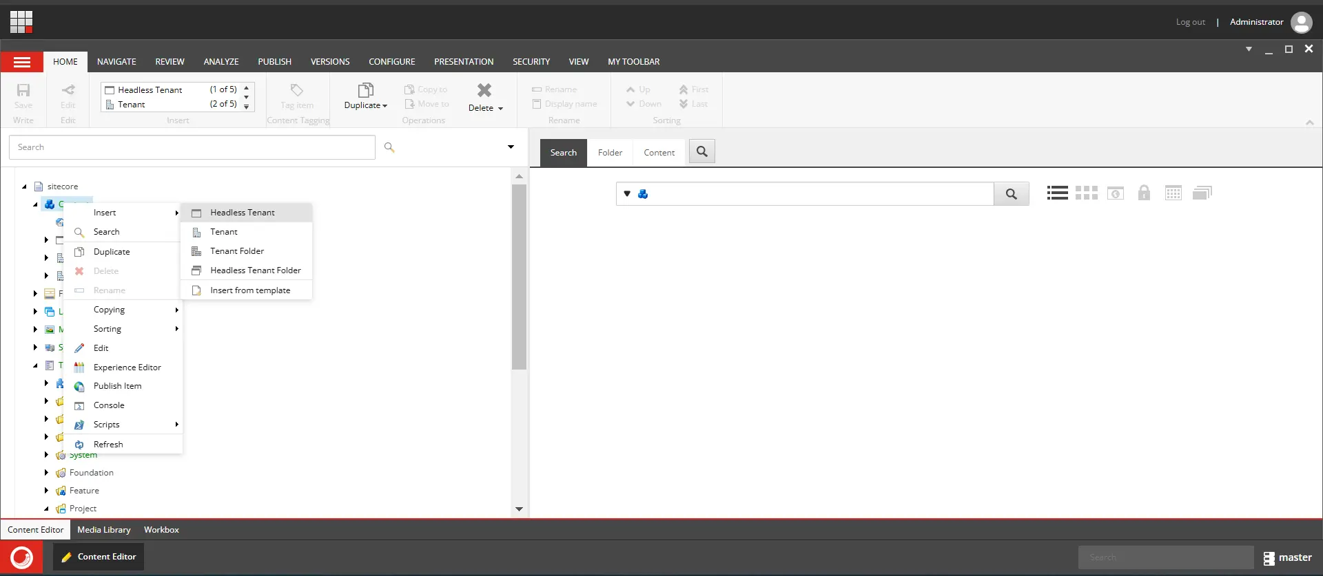
Task: Click the Sitecore logo start button
Action: (x=21, y=557)
